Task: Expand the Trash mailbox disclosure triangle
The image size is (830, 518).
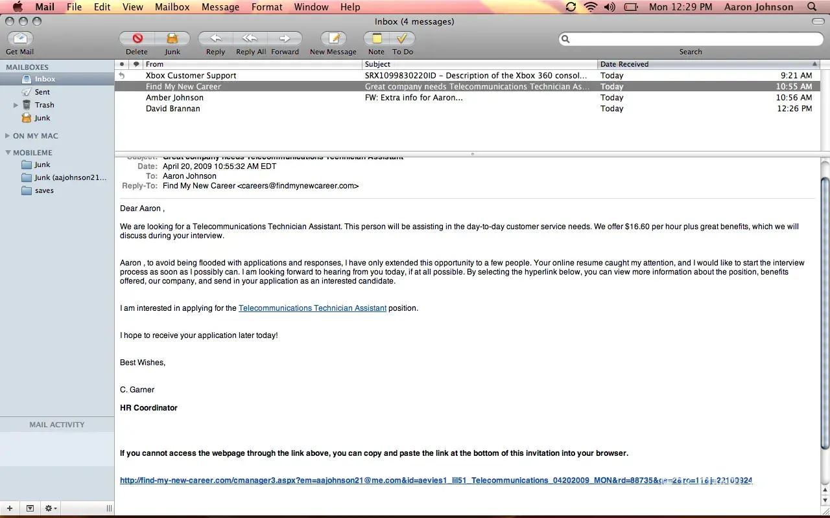Action: click(16, 105)
